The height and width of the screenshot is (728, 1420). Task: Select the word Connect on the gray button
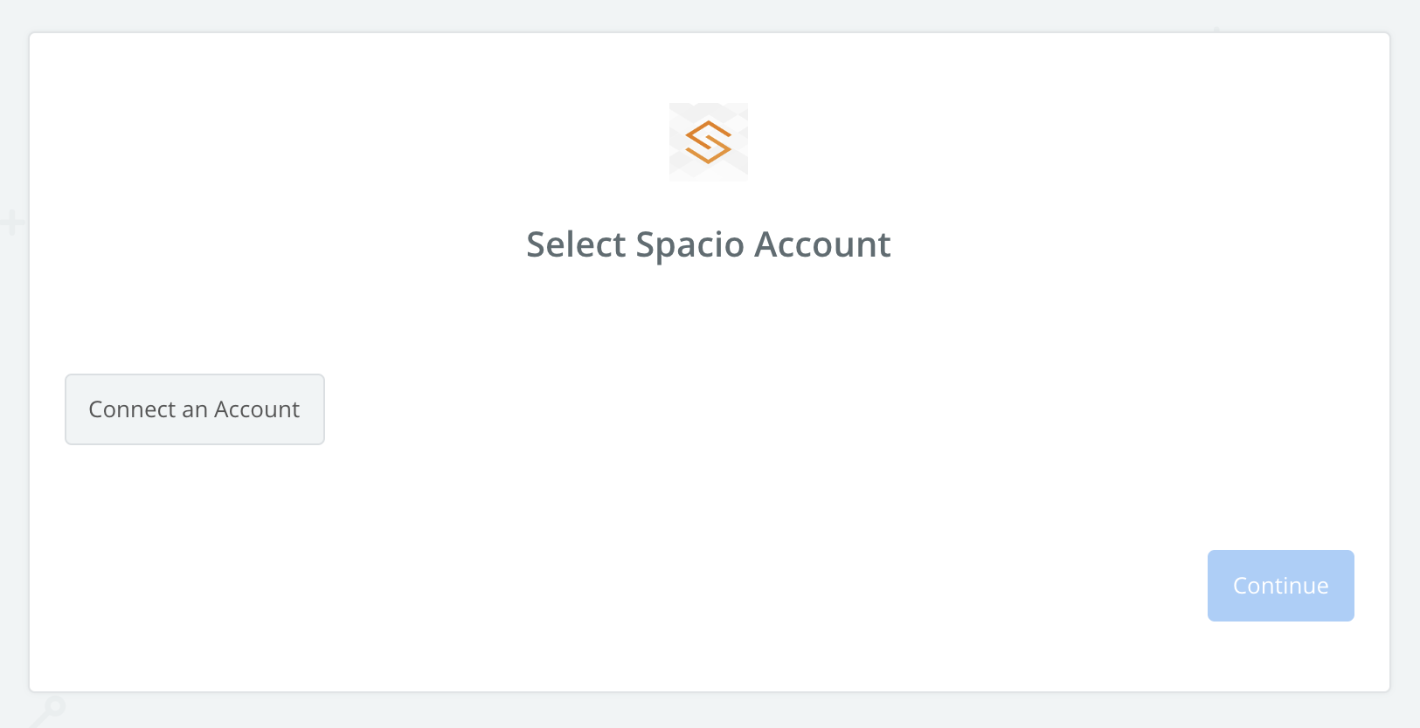point(132,409)
